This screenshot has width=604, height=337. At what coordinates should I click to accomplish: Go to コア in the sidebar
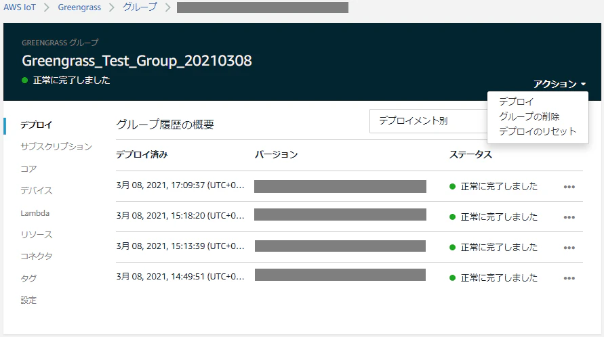click(x=28, y=169)
